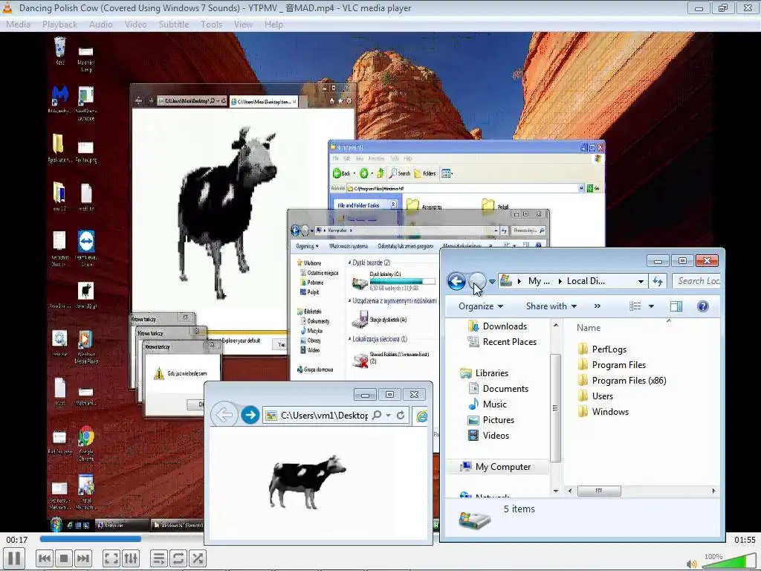This screenshot has height=571, width=761.
Task: Toggle the VLC playlist view
Action: point(159,558)
